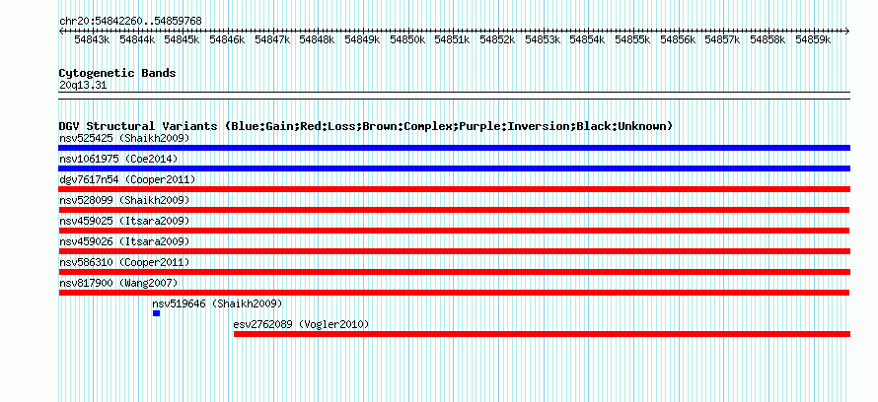
Task: Click the red bar under nsv459026
Action: [x=454, y=251]
